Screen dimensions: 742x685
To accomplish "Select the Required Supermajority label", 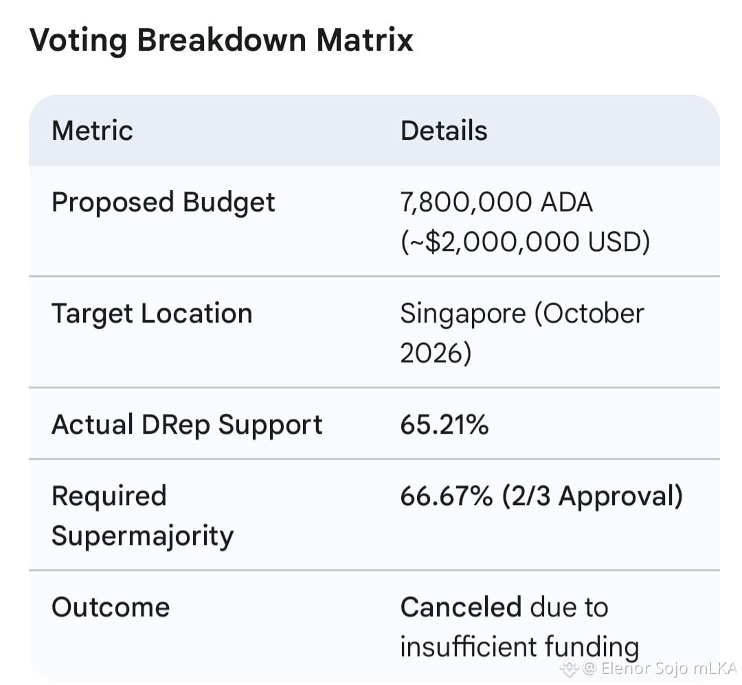I will click(142, 516).
